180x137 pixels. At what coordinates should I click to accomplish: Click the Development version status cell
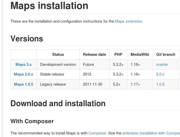(58, 65)
